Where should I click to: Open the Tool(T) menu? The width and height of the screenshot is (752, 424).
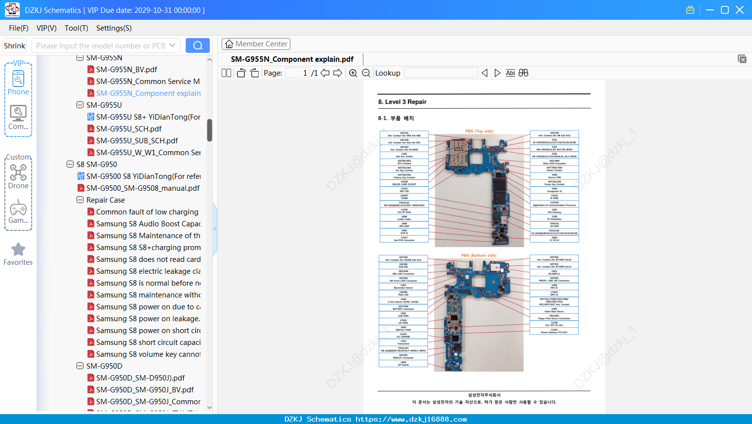coord(77,28)
